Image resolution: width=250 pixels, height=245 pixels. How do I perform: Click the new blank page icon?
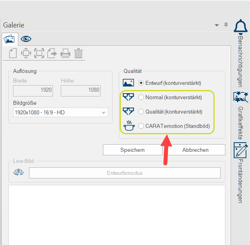[13, 53]
